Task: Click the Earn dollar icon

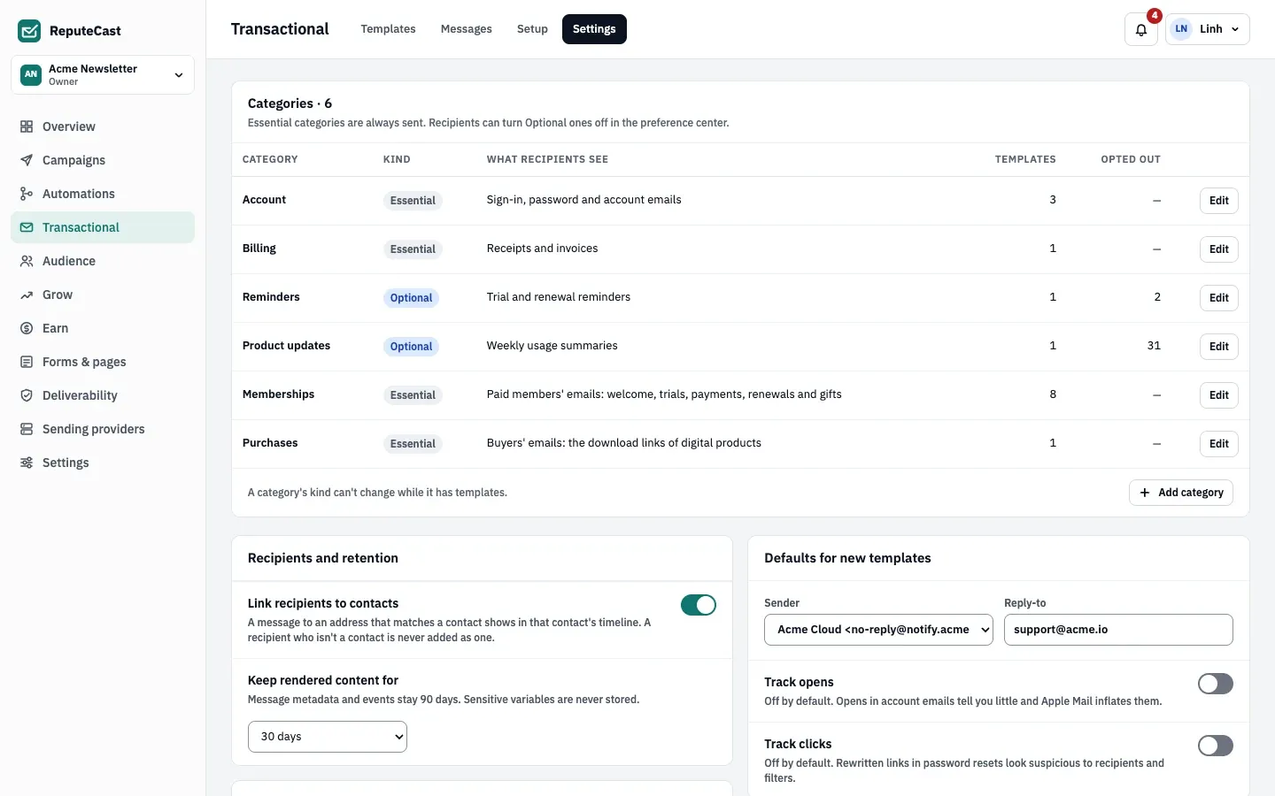Action: click(x=27, y=328)
